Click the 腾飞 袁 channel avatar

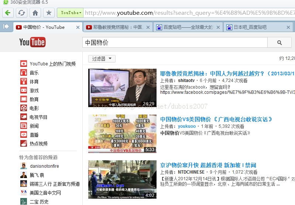[24, 175]
